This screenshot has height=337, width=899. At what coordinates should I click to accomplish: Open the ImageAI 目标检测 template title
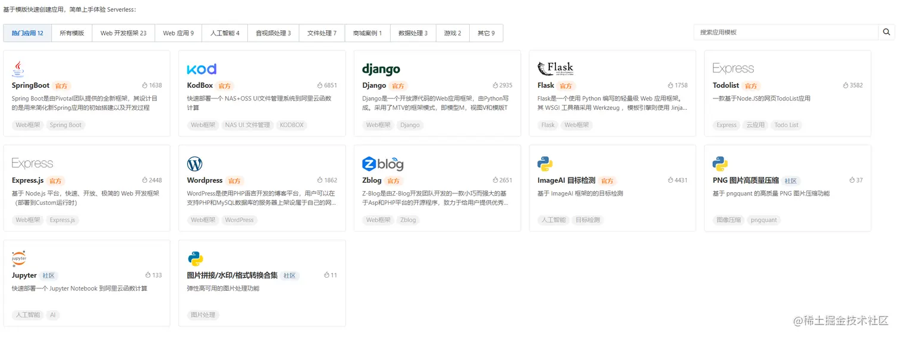tap(566, 180)
